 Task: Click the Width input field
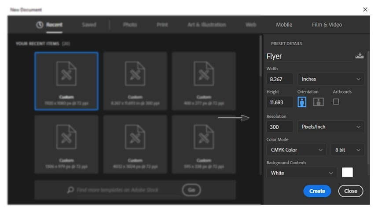coord(280,79)
